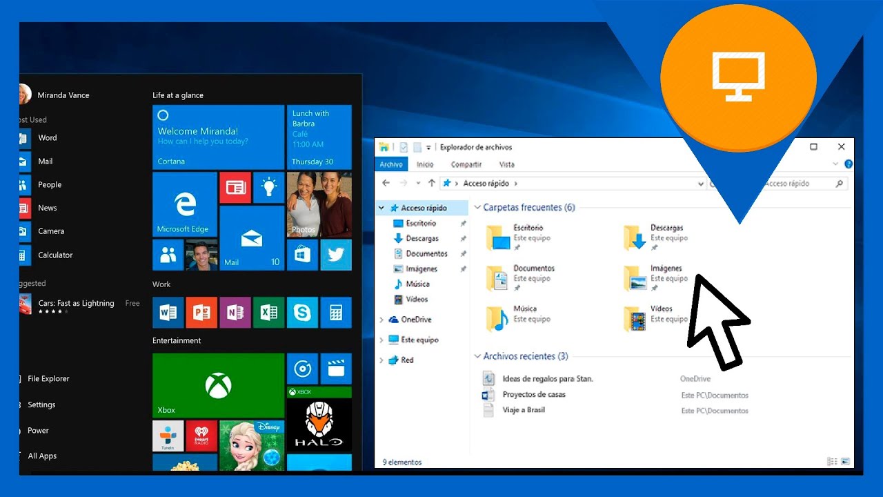Open the Movies & TV clapperboard tile
The image size is (883, 497).
(336, 369)
